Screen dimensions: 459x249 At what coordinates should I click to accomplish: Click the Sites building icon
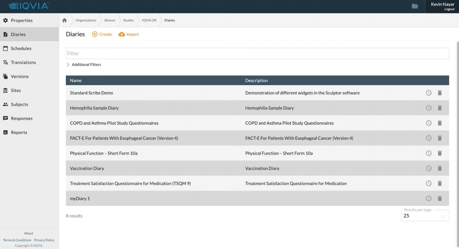click(5, 90)
